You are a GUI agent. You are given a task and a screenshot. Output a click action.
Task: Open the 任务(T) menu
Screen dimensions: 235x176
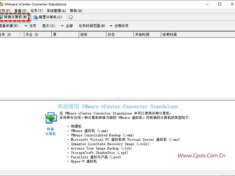37,11
